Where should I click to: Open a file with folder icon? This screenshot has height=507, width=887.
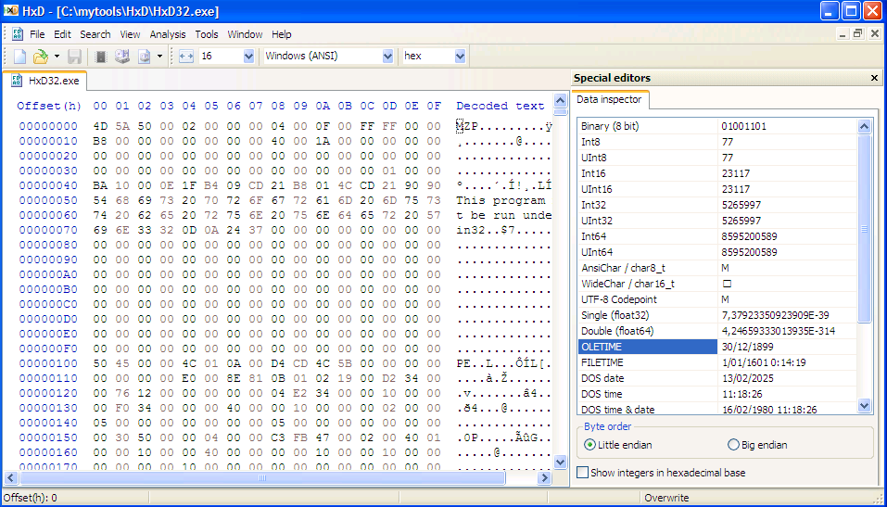click(40, 56)
